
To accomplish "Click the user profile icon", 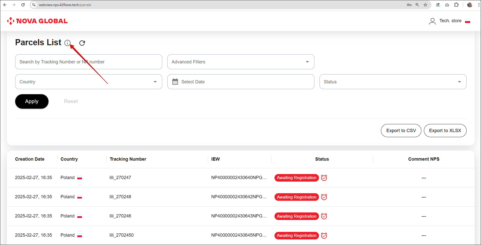I will click(432, 21).
